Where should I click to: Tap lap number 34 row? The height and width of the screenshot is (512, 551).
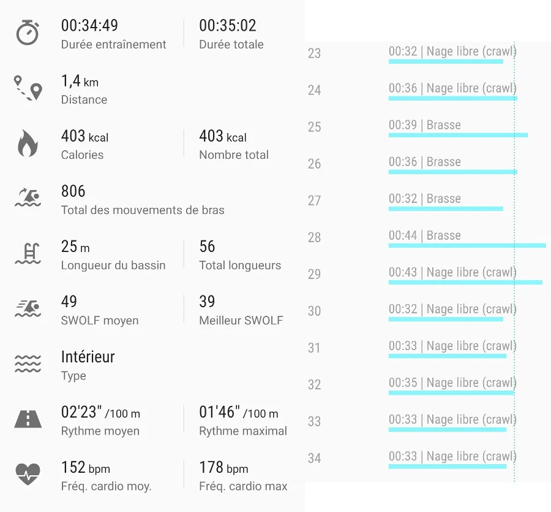(314, 458)
